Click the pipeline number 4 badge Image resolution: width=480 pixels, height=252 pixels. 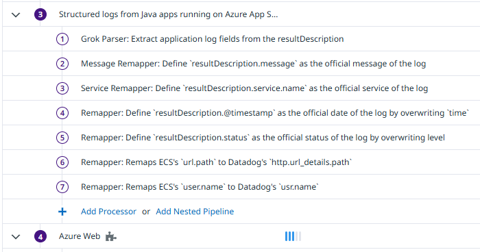tap(40, 236)
